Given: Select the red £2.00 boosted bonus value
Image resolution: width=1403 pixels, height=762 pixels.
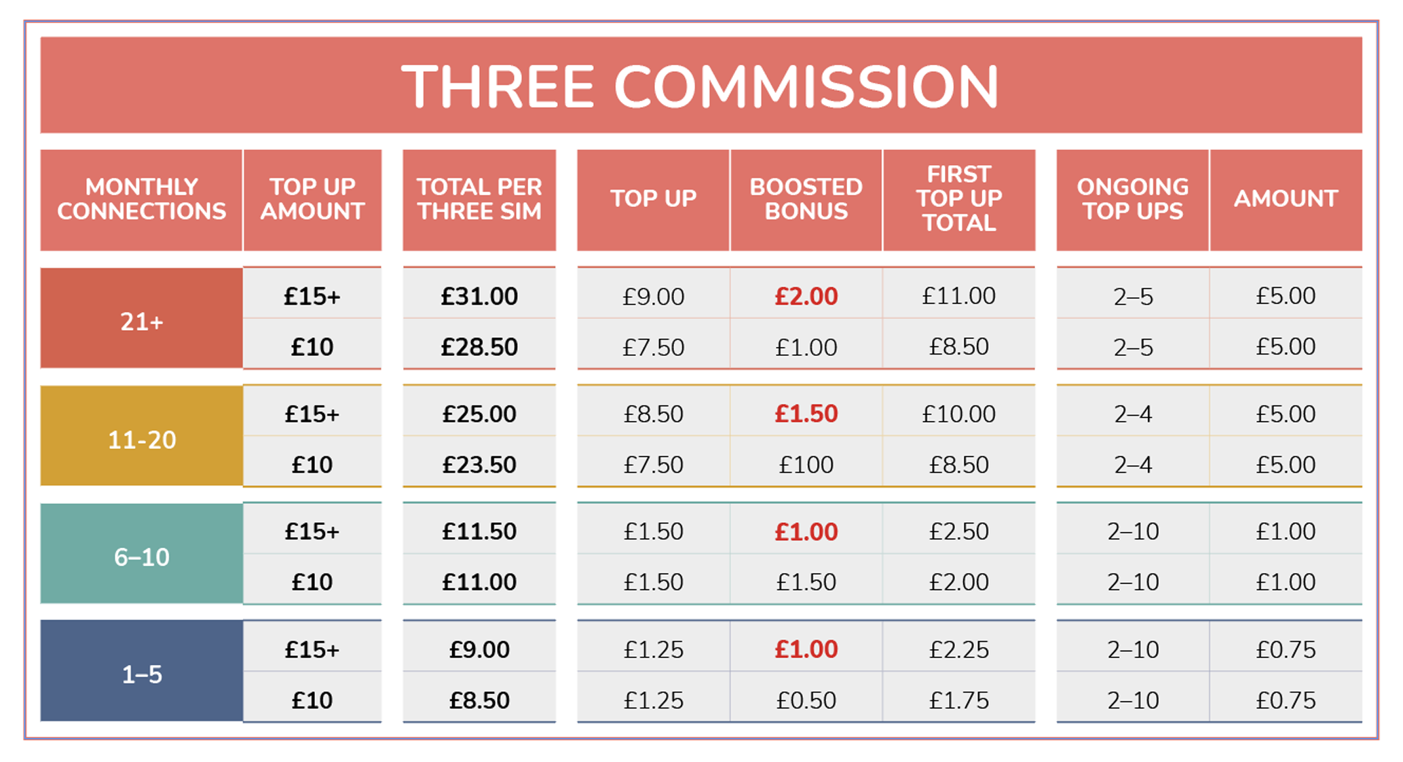Looking at the screenshot, I should click(x=806, y=296).
